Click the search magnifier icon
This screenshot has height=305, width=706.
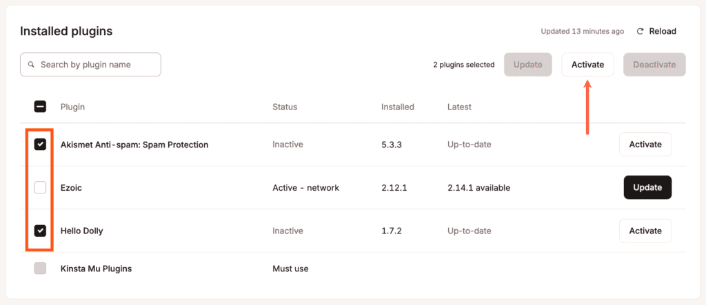point(32,65)
